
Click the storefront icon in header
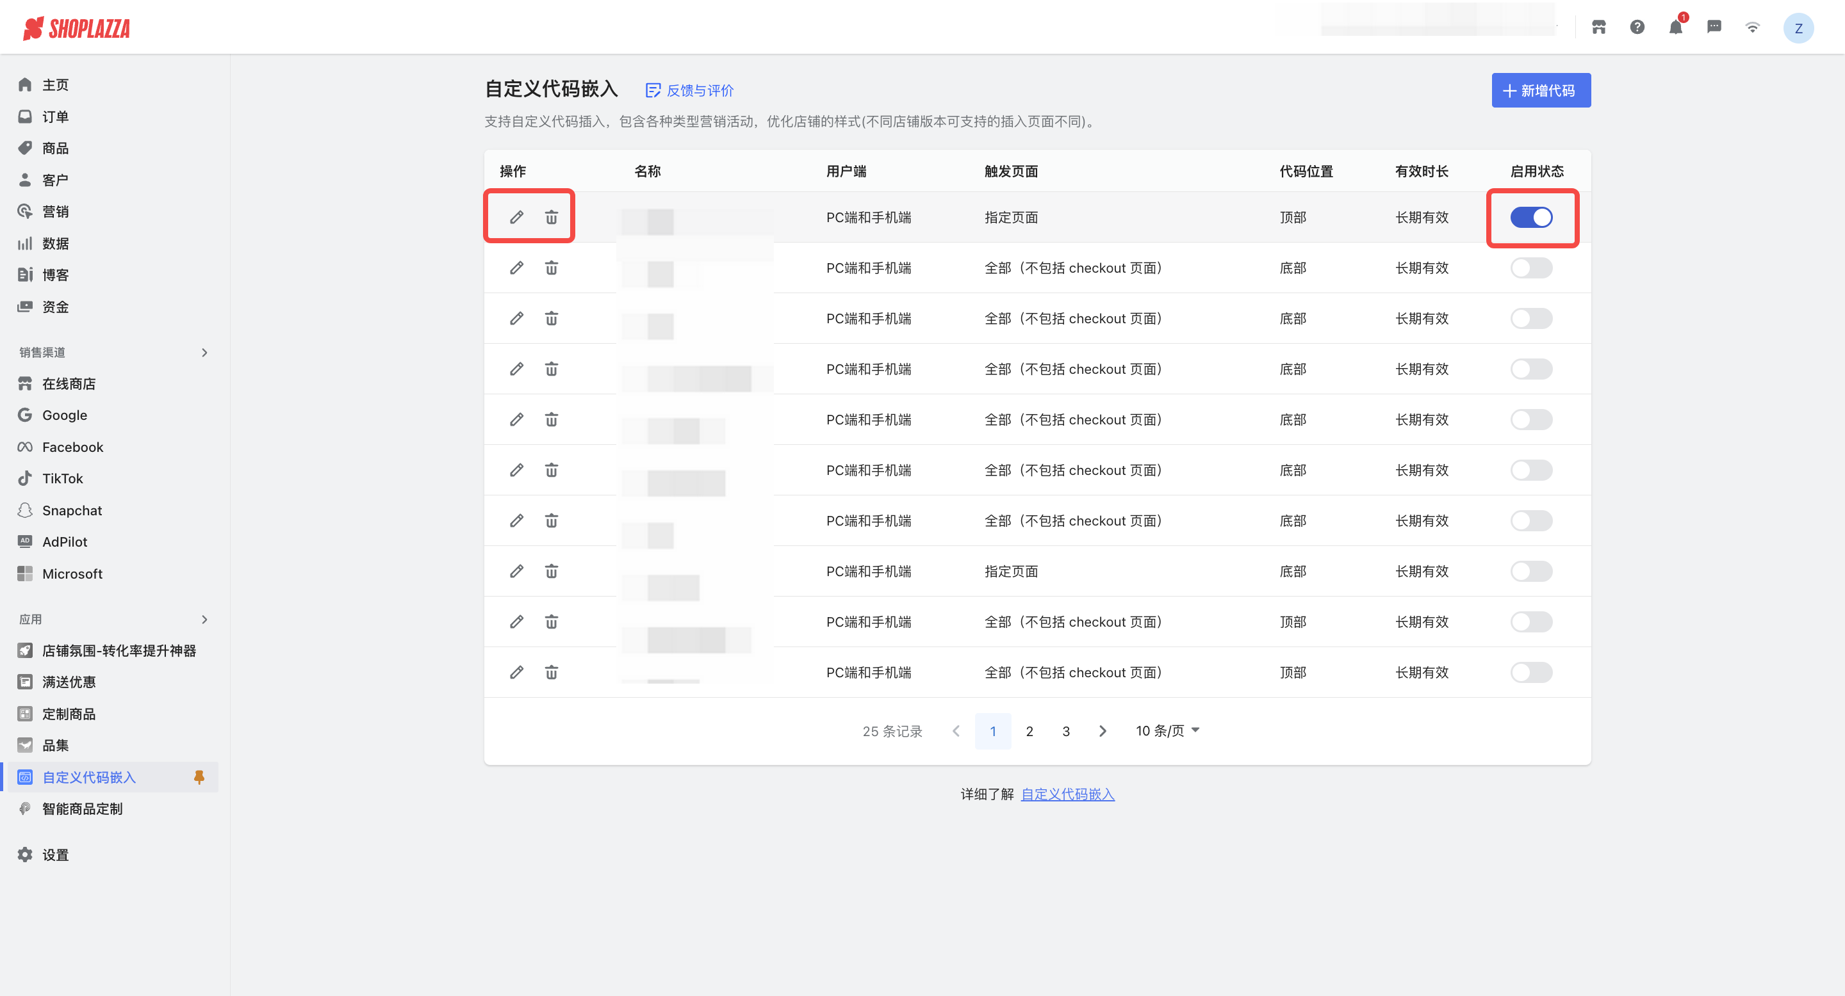1598,27
